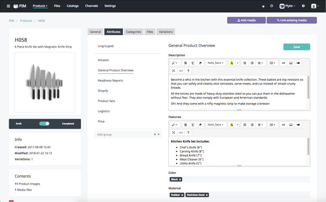
Task: Insert a picture in the Features editor
Action: pos(291,125)
